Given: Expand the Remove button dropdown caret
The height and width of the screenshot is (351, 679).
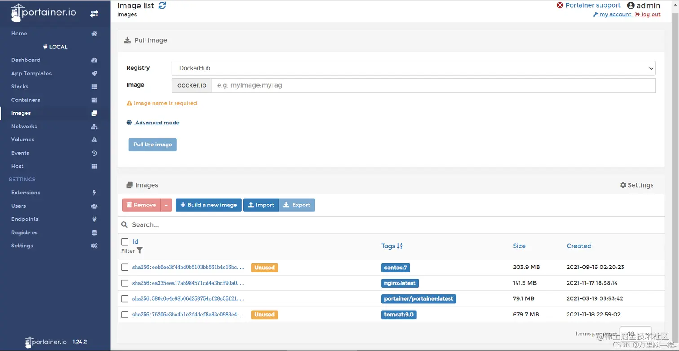Looking at the screenshot, I should [x=166, y=205].
